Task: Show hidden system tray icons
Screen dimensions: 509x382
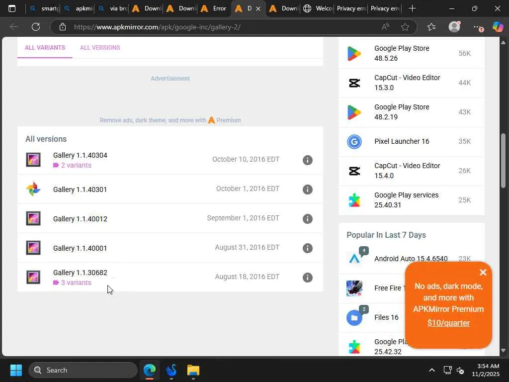Action: pos(432,370)
